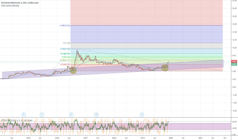Select the yellow circle highlight near late 2019

165,68
